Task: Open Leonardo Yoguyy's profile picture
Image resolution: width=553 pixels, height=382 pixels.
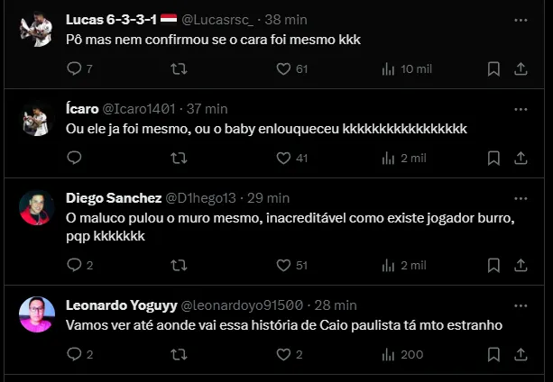Action: (x=36, y=314)
